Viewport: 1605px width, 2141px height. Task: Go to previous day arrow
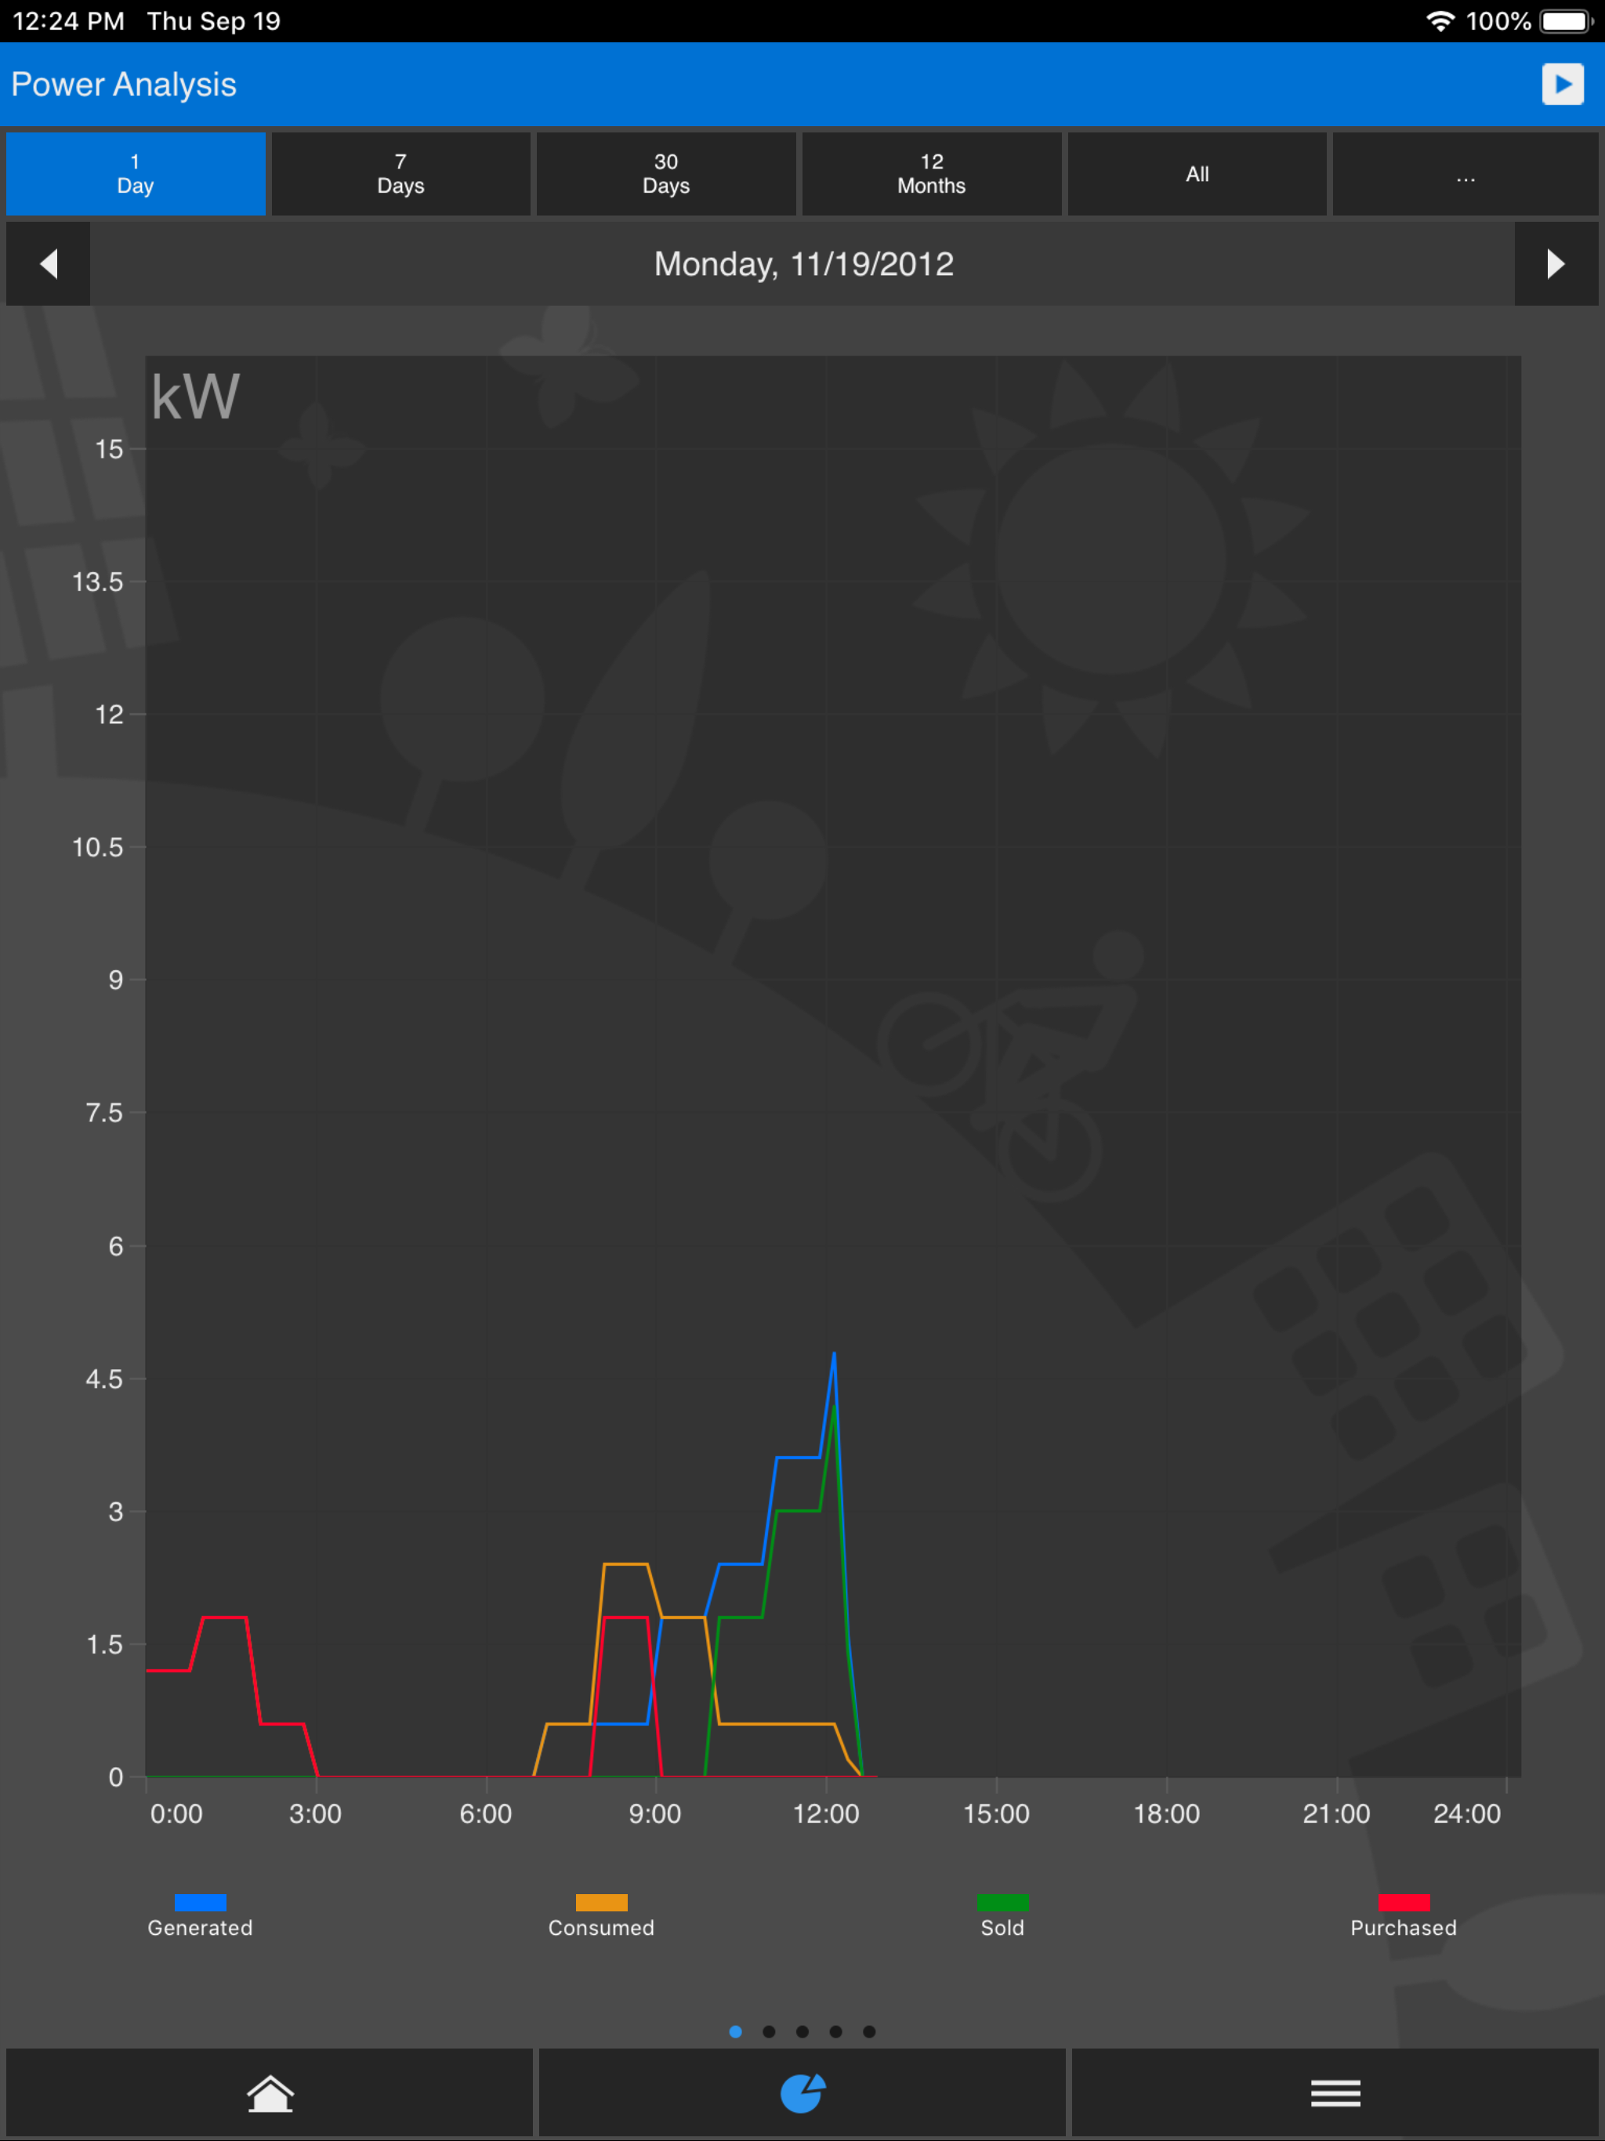[x=49, y=264]
